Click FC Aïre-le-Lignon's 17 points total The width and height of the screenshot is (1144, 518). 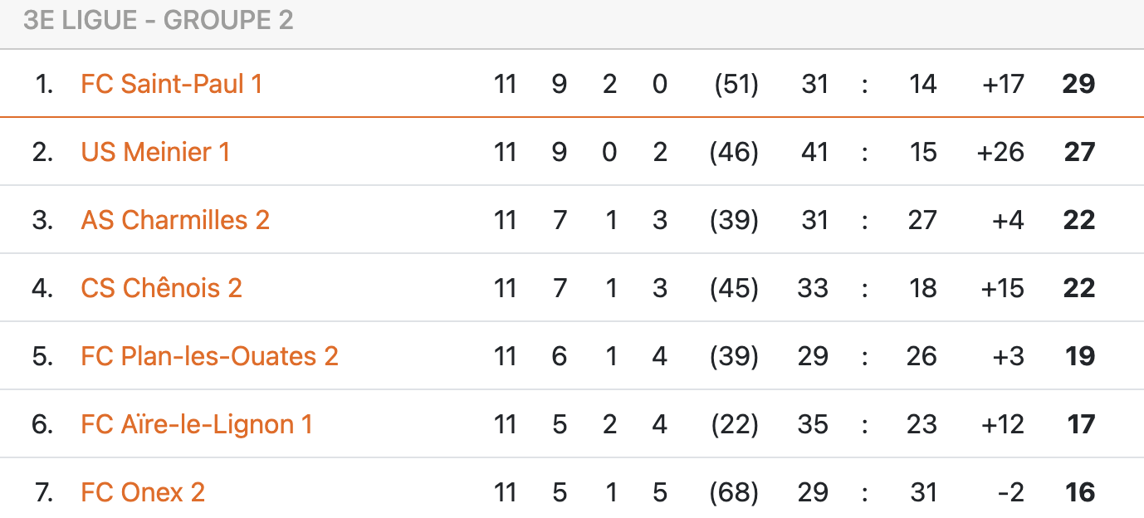(x=1081, y=424)
